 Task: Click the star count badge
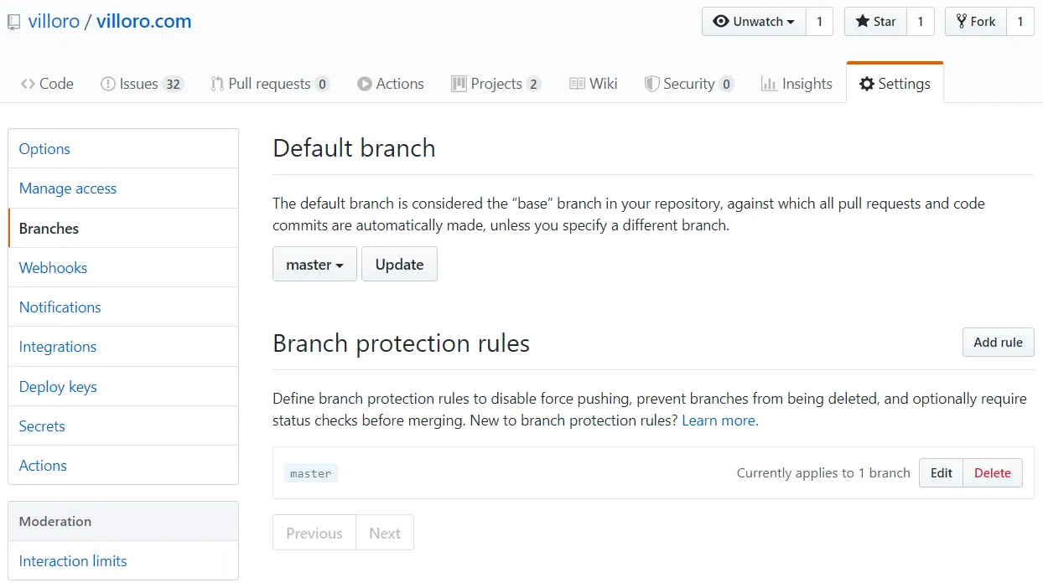pyautogui.click(x=920, y=21)
